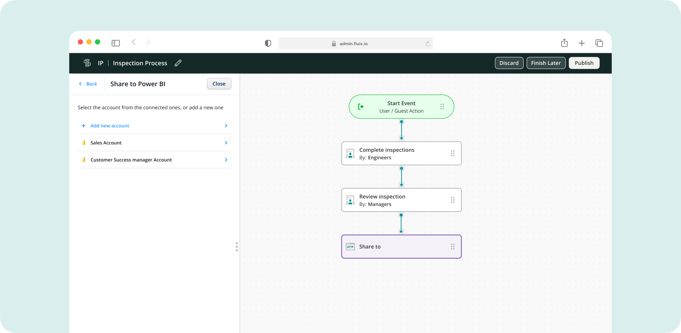681x333 pixels.
Task: Select Sales Account from account list
Action: coord(106,143)
